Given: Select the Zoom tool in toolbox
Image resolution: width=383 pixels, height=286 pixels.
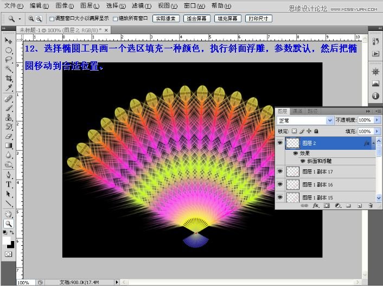Looking at the screenshot, I should [x=8, y=224].
